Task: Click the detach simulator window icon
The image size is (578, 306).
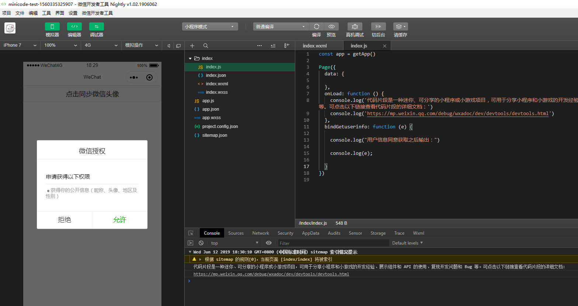Action: (x=178, y=46)
